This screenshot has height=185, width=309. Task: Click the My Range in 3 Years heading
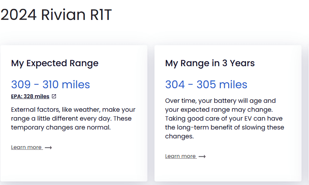(x=210, y=63)
